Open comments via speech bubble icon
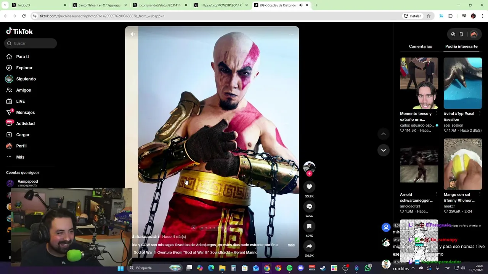 309,206
